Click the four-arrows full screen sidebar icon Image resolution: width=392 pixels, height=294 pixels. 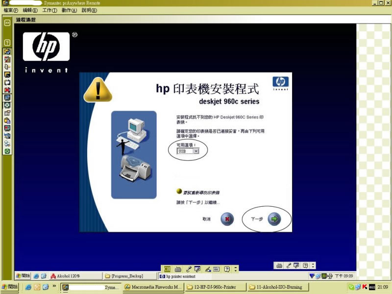coord(7,105)
